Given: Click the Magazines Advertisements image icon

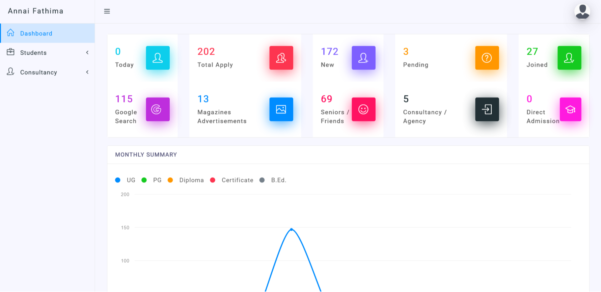Looking at the screenshot, I should pos(281,109).
